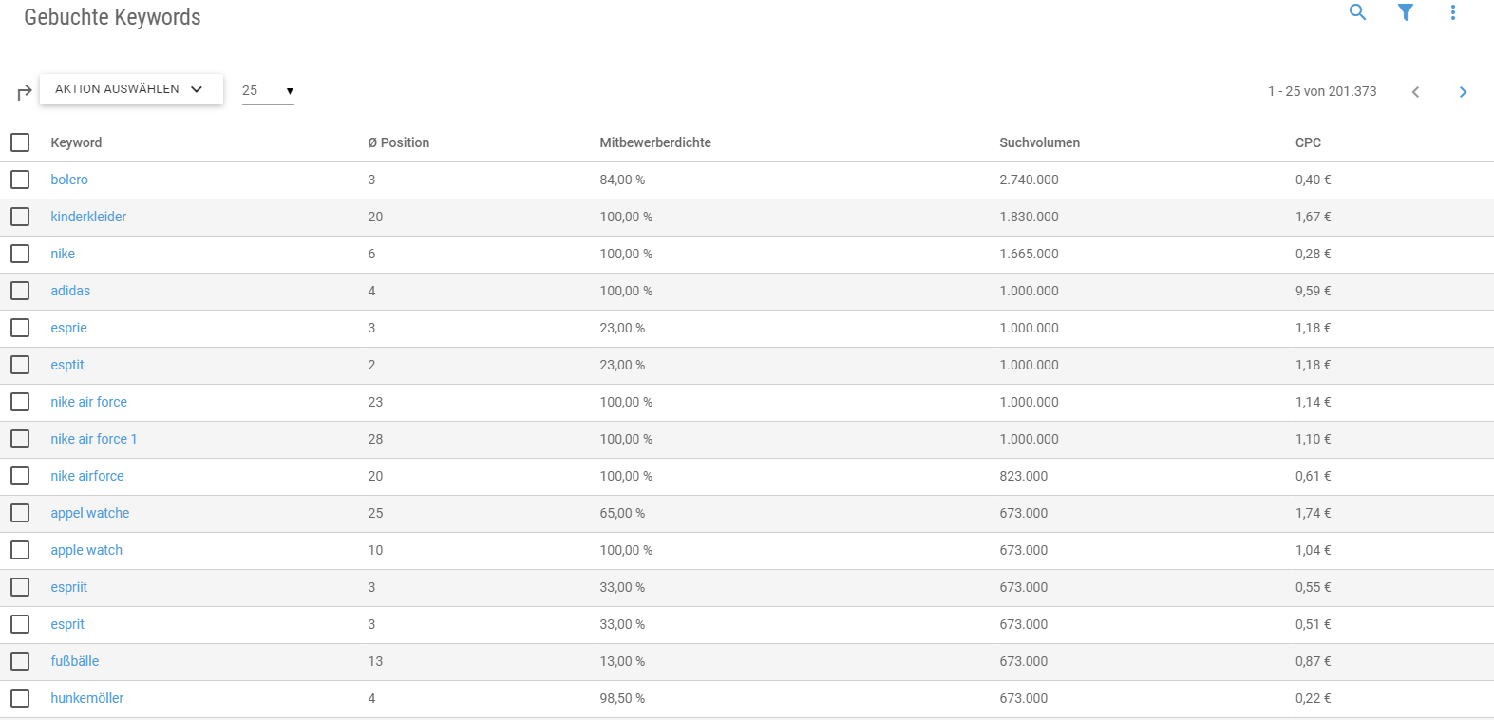Select the hunkemöller row checkbox

click(20, 698)
